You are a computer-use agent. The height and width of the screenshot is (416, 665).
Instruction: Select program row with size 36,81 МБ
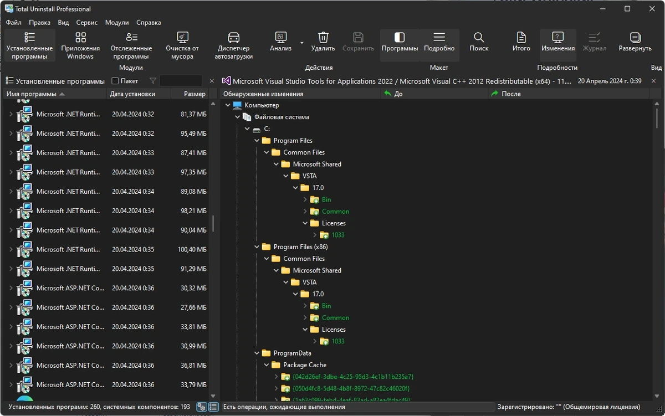point(106,365)
